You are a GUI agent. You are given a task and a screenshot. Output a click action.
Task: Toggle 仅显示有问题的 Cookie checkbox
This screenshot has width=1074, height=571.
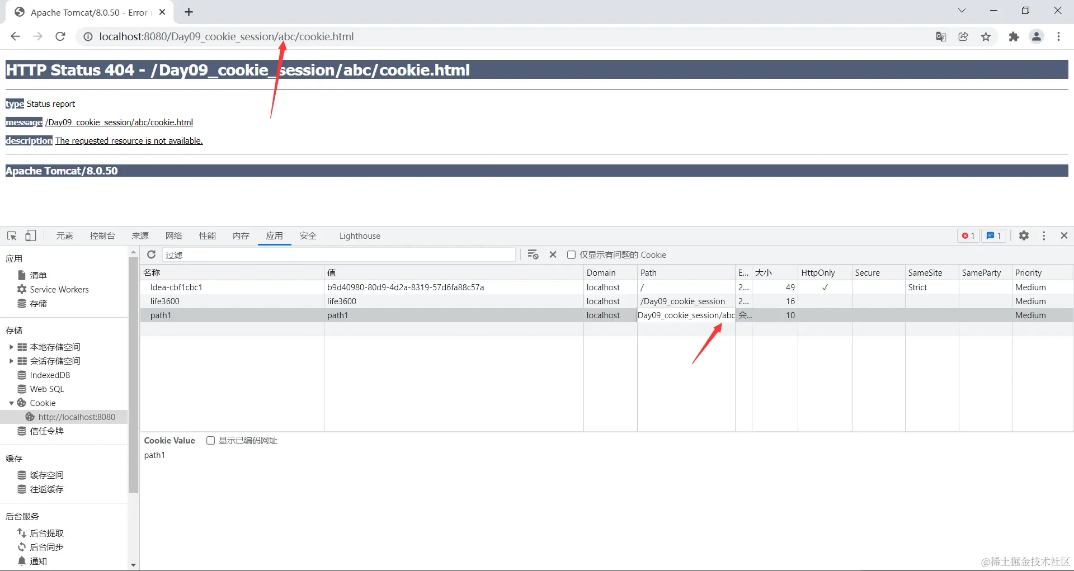[x=571, y=254]
